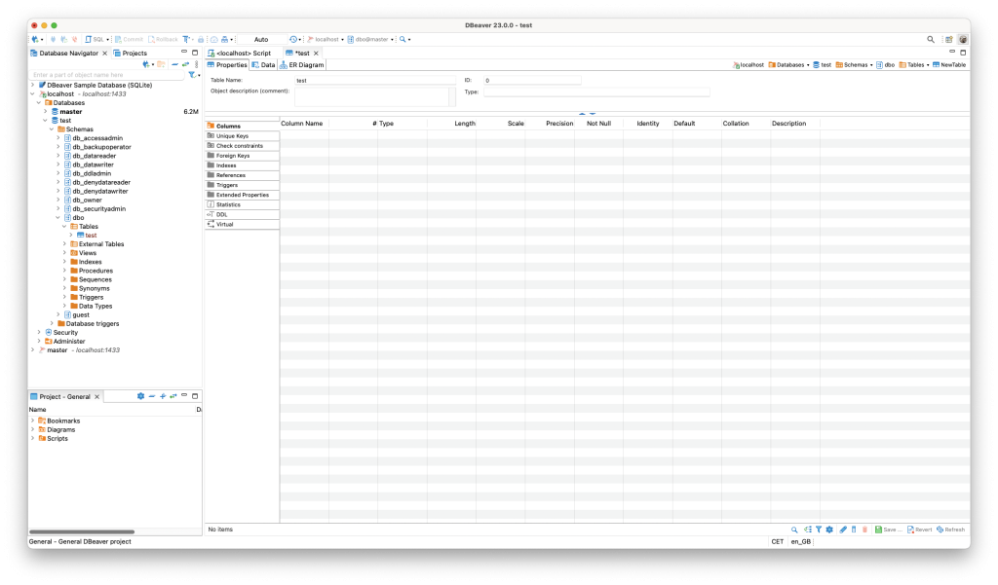Click the red delete trash icon in bottom toolbar
Viewport: 998px width, 585px height.
[x=864, y=530]
